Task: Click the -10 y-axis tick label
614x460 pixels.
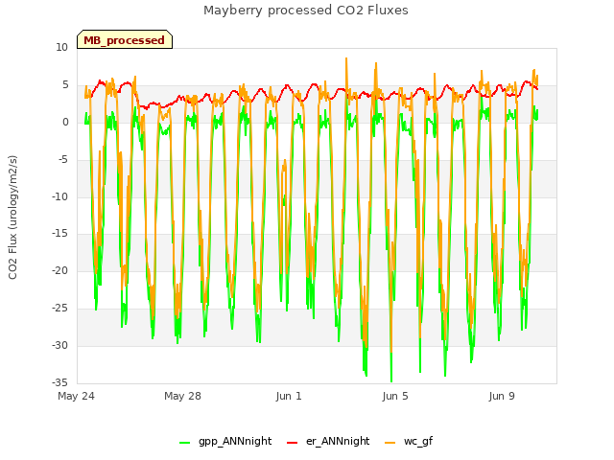Action: [x=59, y=196]
